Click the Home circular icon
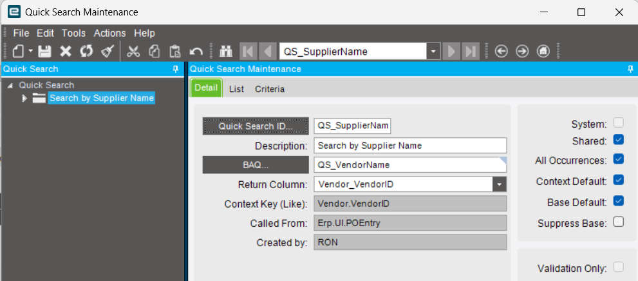Screen dimensions: 638x281 click(543, 52)
